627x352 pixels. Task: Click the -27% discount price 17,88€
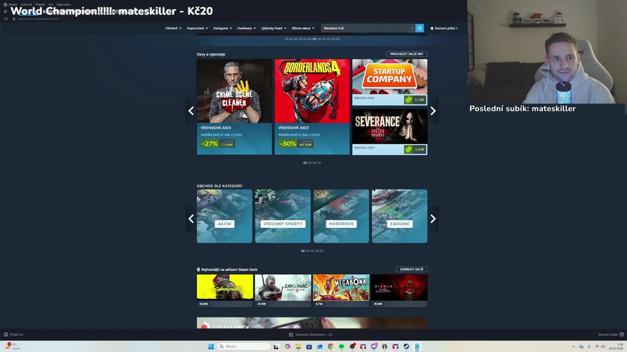[x=217, y=144]
